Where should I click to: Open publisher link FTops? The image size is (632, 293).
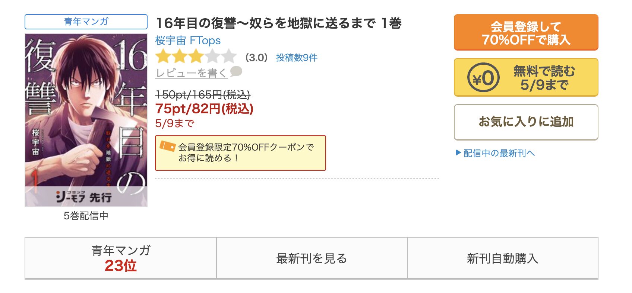(x=205, y=40)
